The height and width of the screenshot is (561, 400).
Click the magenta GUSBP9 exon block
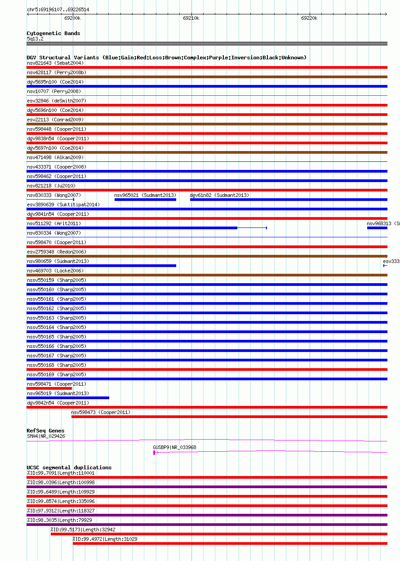coord(155,453)
